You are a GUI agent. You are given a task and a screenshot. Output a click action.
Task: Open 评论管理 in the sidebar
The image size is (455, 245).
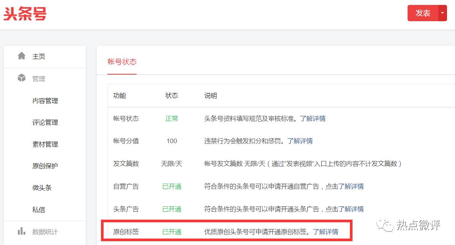point(45,123)
